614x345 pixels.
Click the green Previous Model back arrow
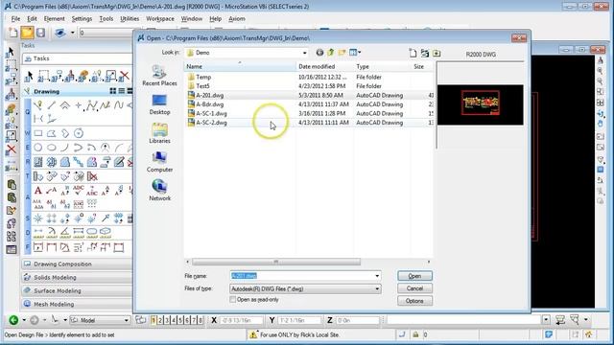pos(13,320)
